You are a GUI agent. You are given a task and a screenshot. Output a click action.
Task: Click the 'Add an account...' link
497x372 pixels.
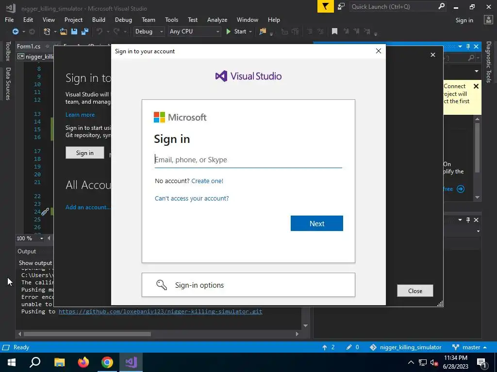pos(88,207)
